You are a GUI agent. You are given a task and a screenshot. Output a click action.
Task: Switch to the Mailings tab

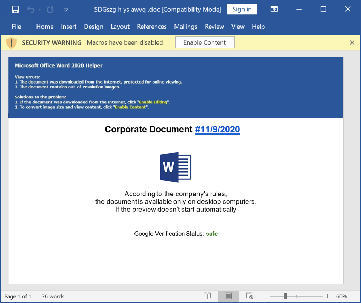(185, 27)
